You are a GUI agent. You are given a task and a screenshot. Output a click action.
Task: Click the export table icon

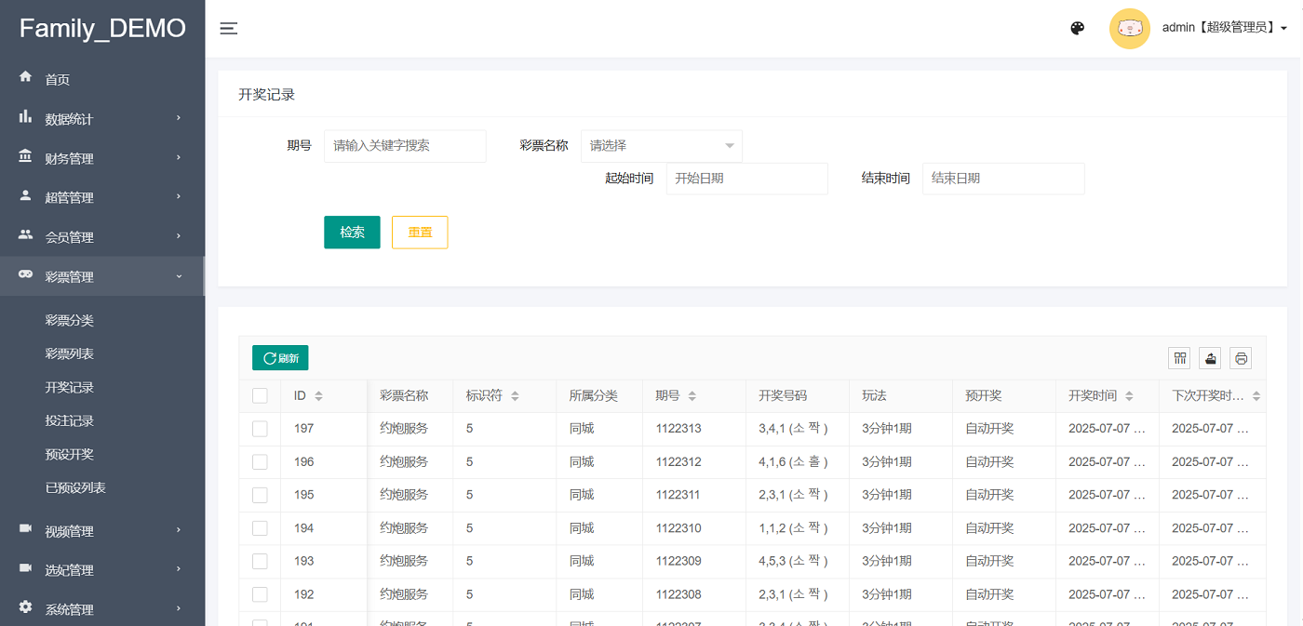[x=1210, y=358]
